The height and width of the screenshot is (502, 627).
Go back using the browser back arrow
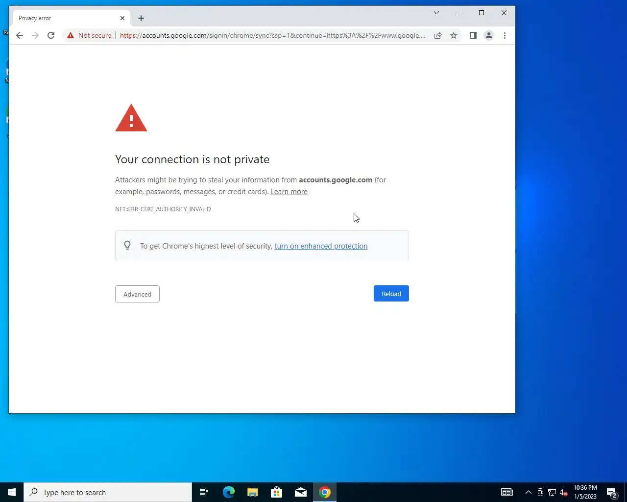[x=20, y=35]
